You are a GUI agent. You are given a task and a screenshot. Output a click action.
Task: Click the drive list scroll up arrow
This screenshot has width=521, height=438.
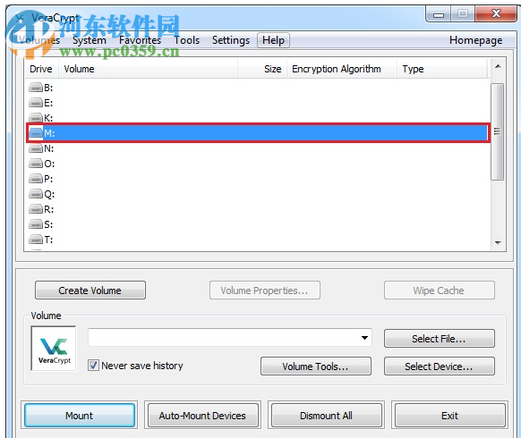click(498, 67)
